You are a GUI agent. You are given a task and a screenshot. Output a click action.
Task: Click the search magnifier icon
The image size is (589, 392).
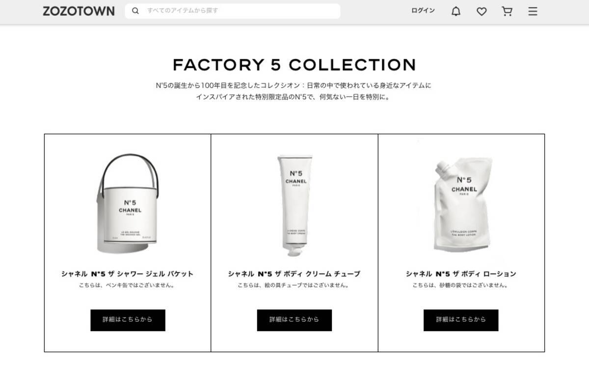coord(135,11)
